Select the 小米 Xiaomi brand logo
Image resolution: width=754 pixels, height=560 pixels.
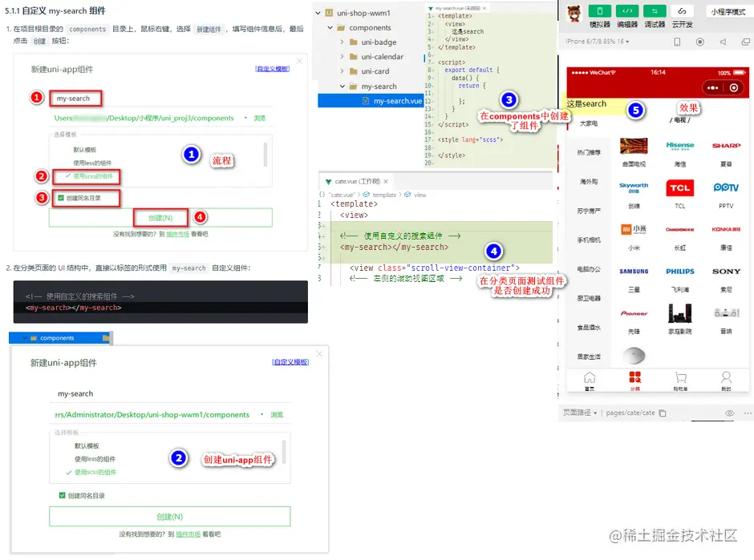634,230
